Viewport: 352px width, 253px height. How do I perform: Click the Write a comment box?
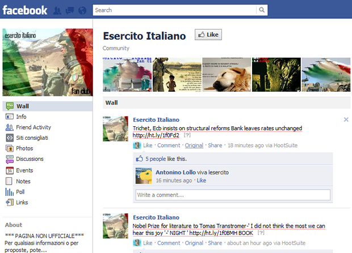click(233, 195)
